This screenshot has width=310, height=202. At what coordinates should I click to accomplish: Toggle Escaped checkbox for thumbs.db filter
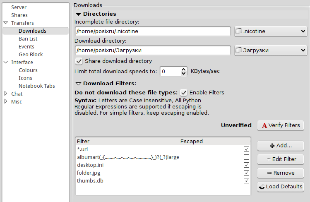(x=246, y=180)
